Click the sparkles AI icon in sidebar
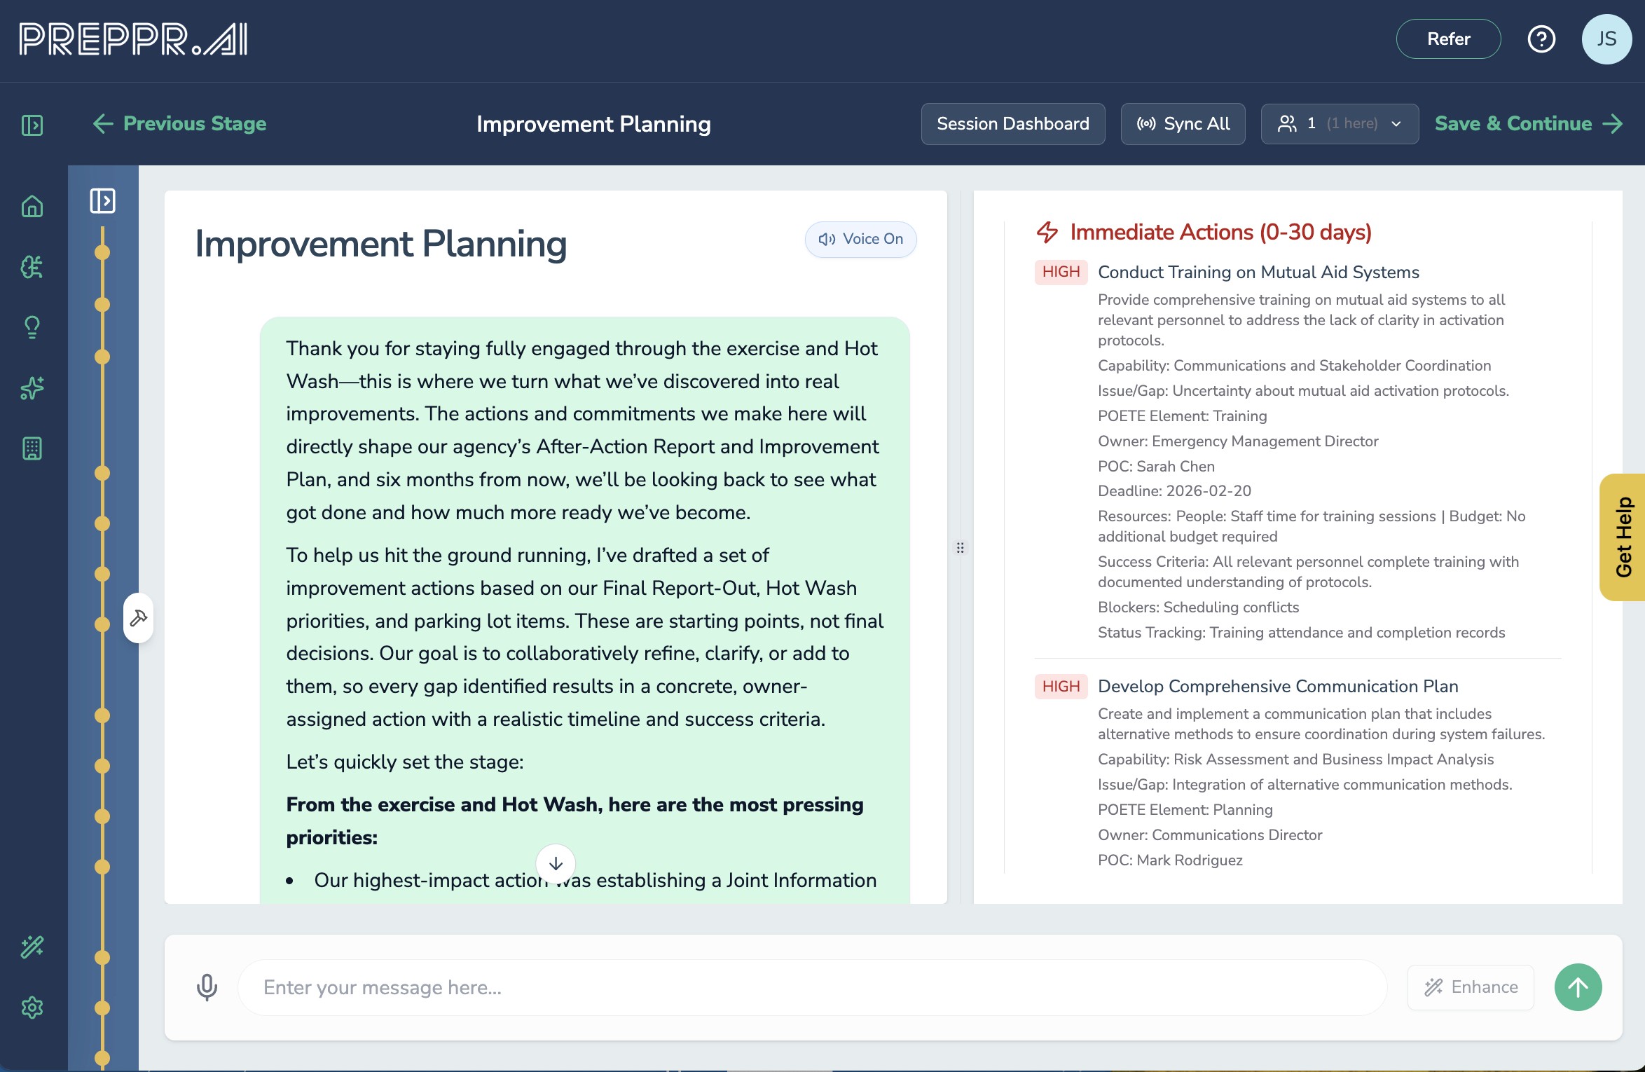The height and width of the screenshot is (1072, 1645). click(x=32, y=387)
